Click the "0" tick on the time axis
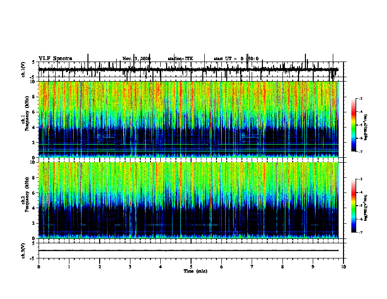 coord(39,267)
